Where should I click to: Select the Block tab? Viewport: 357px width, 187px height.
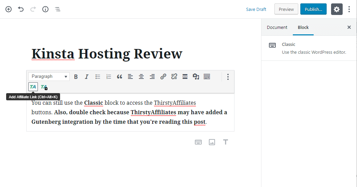tap(303, 27)
